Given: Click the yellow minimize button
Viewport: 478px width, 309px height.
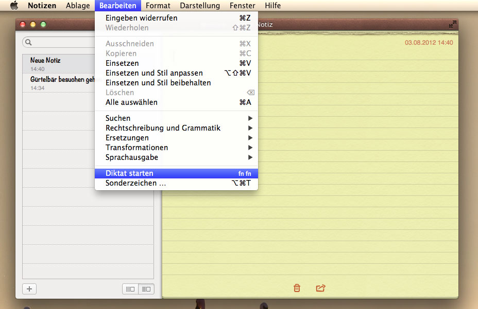Looking at the screenshot, I should (33, 24).
